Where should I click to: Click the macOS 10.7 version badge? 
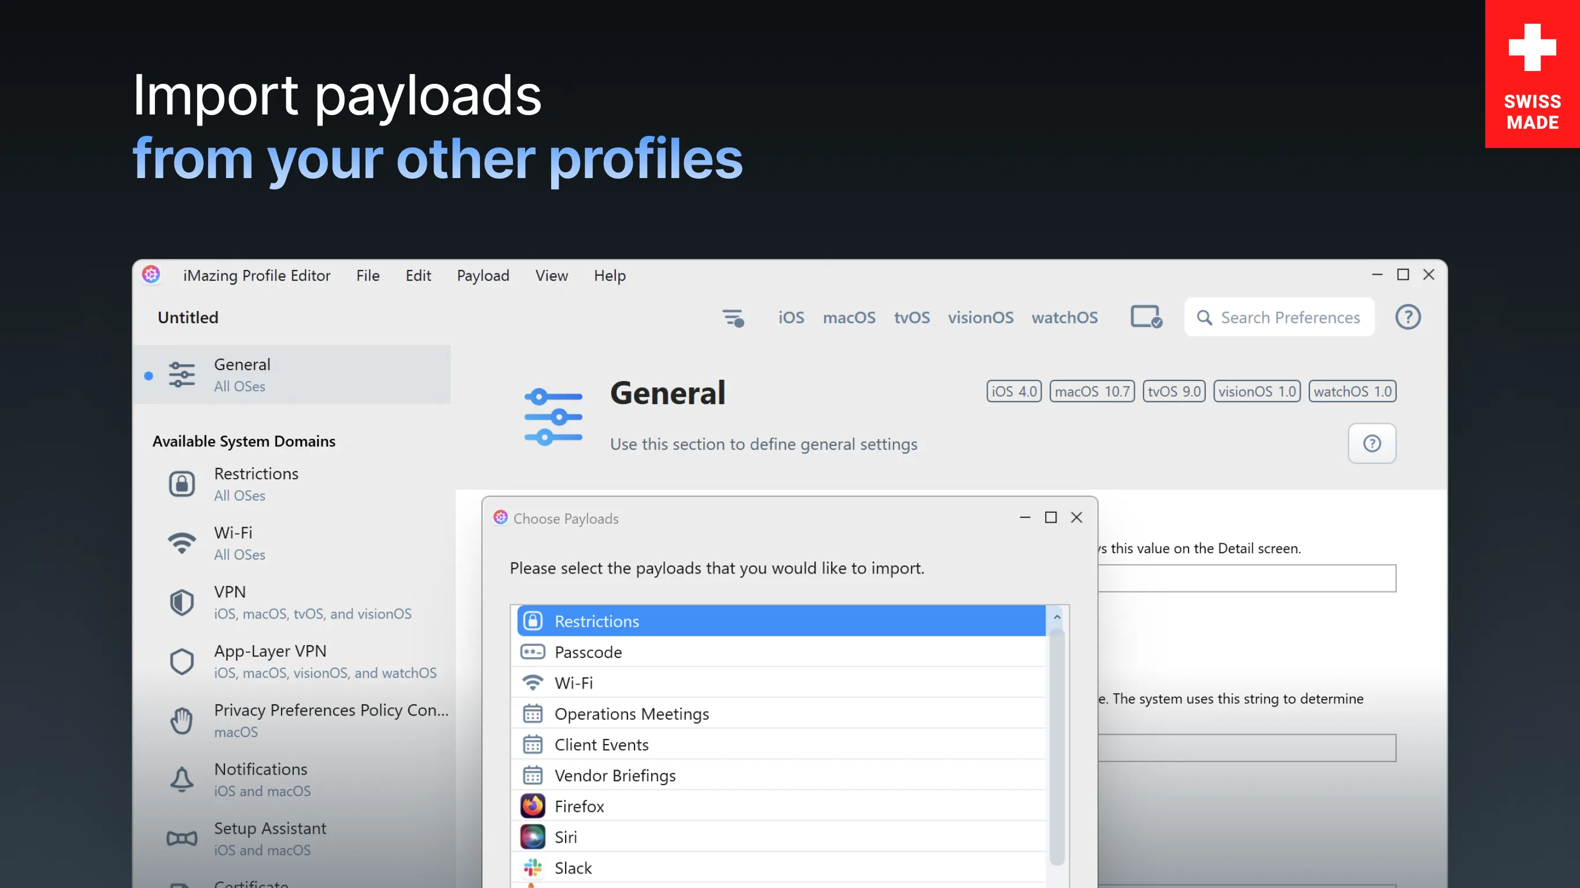coord(1092,391)
